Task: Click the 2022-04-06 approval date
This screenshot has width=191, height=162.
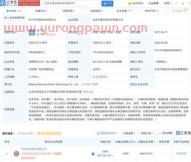Action: (161, 43)
